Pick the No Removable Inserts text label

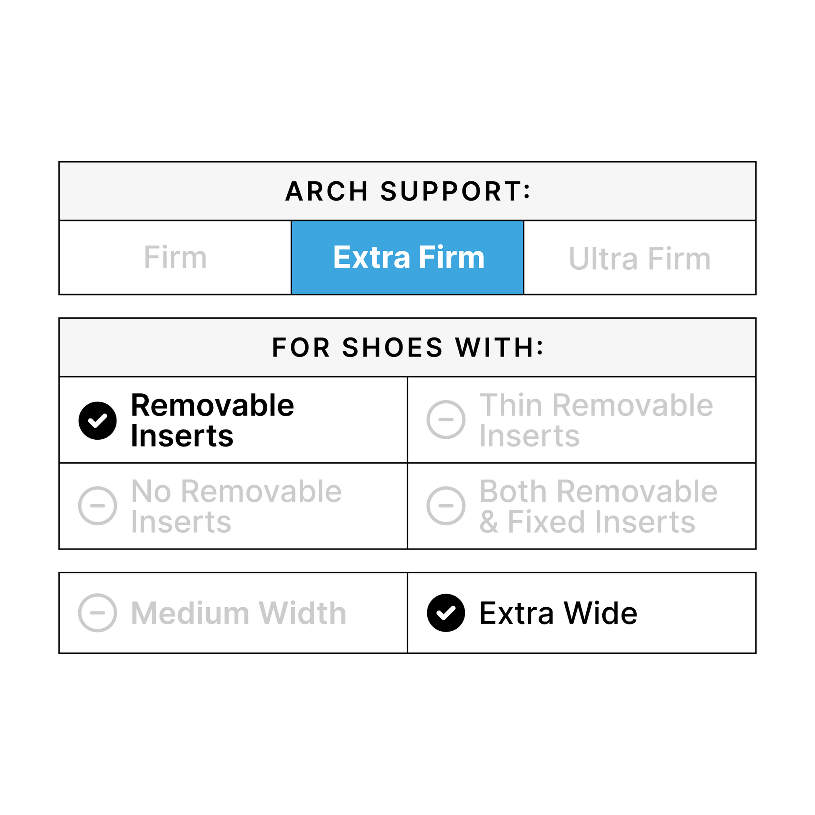pos(236,506)
